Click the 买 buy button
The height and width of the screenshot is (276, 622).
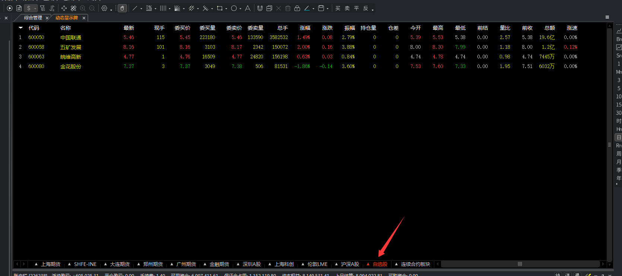point(338,8)
